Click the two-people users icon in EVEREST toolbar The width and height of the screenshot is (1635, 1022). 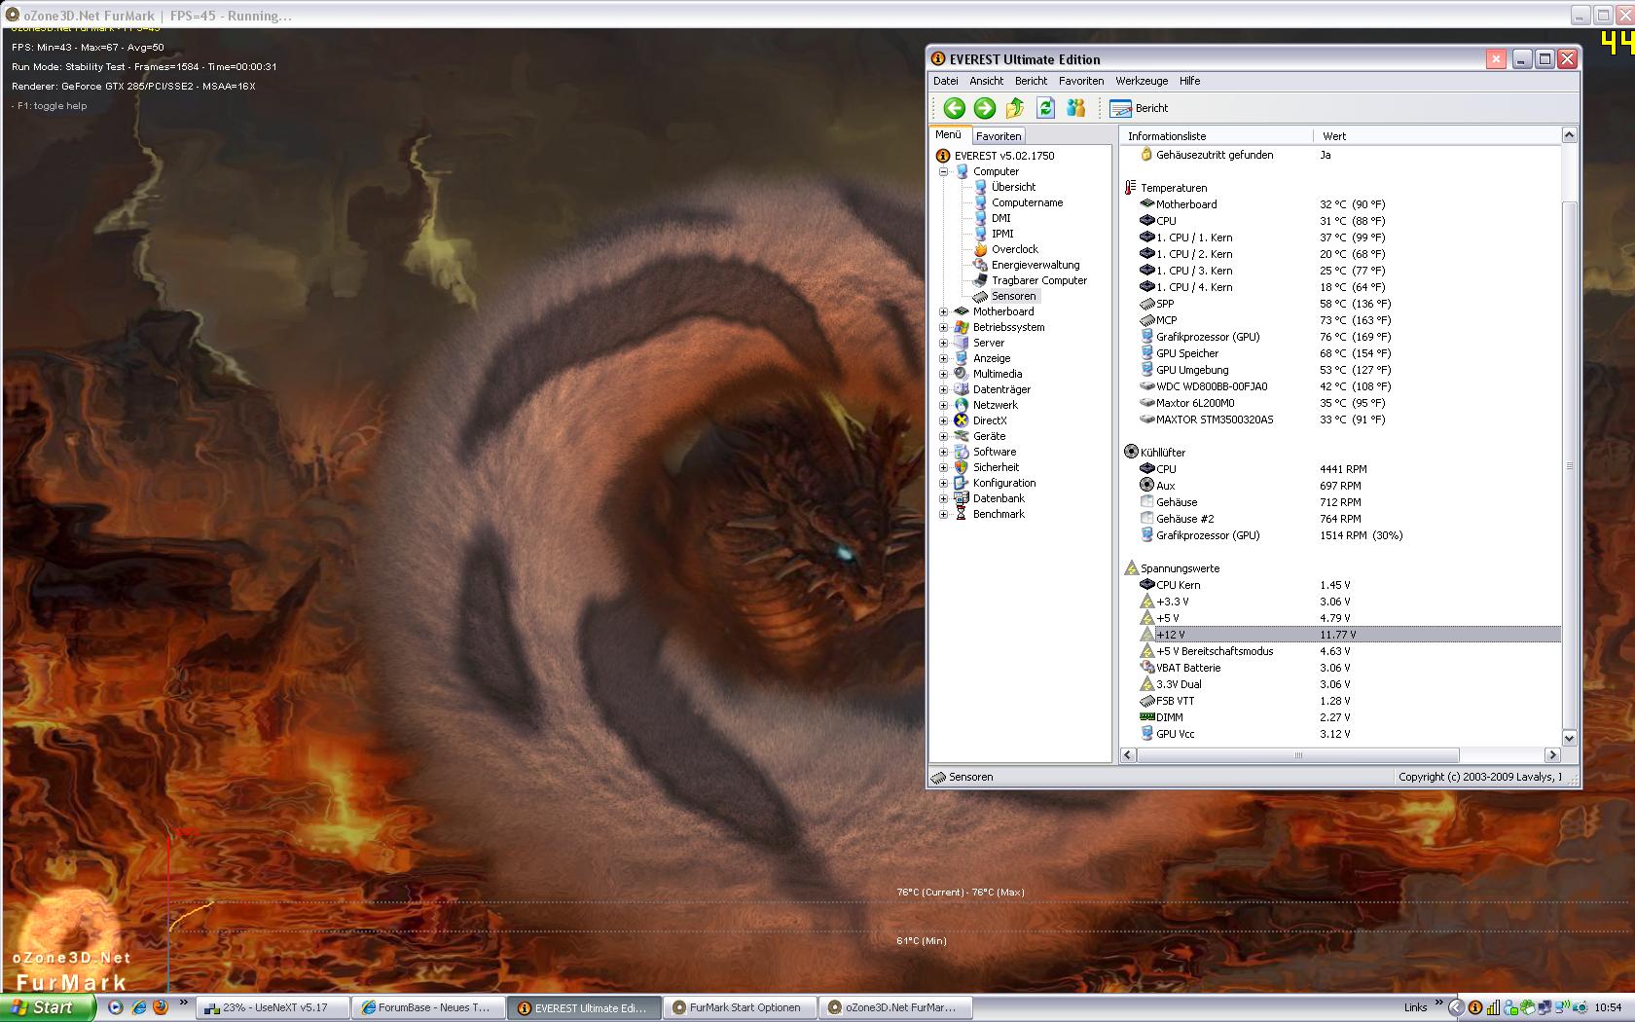coord(1075,108)
